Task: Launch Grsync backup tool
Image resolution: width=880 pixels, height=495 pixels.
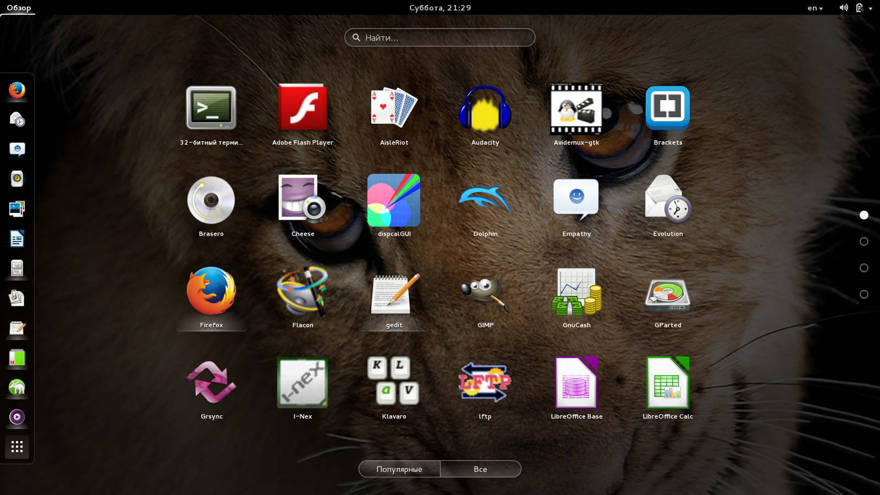Action: click(x=211, y=382)
